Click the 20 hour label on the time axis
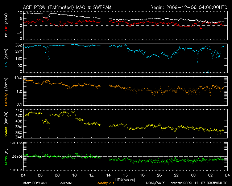Viewport: 232px width, 186px height. 159,175
